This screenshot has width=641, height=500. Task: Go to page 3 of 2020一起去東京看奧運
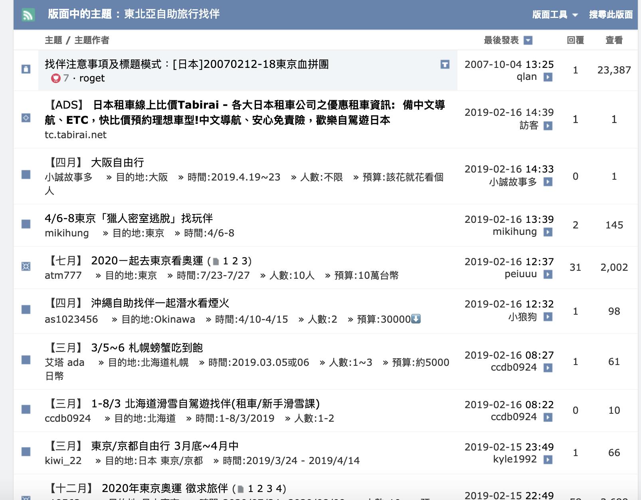coord(246,261)
